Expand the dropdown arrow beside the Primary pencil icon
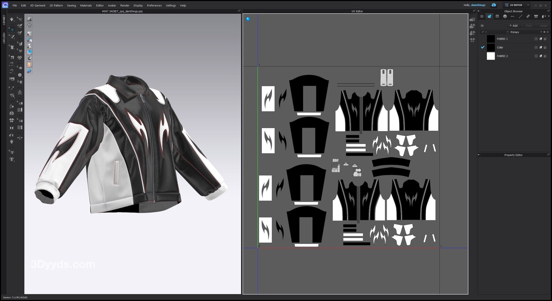 [x=486, y=32]
